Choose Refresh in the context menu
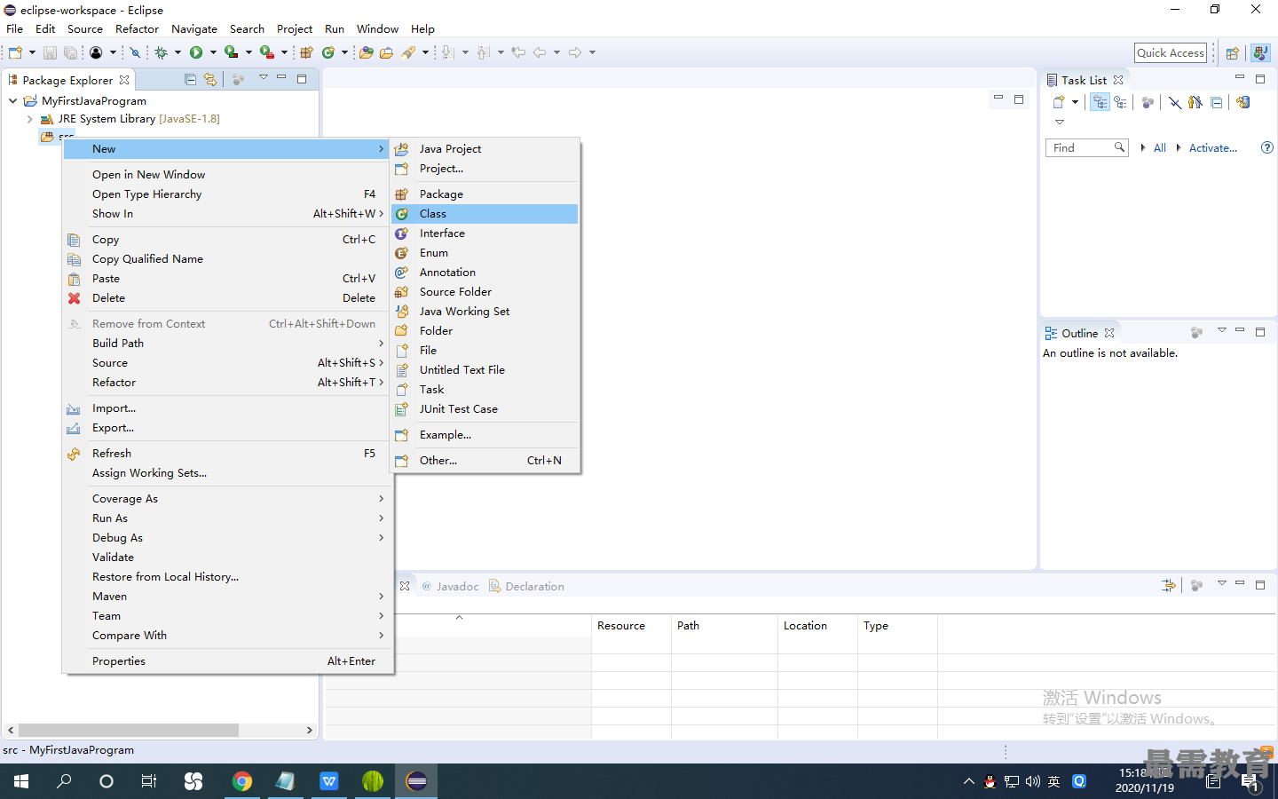Viewport: 1278px width, 799px height. coord(227,454)
